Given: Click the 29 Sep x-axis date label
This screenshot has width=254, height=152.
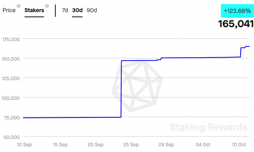Looking at the screenshot, I should tap(166, 145).
